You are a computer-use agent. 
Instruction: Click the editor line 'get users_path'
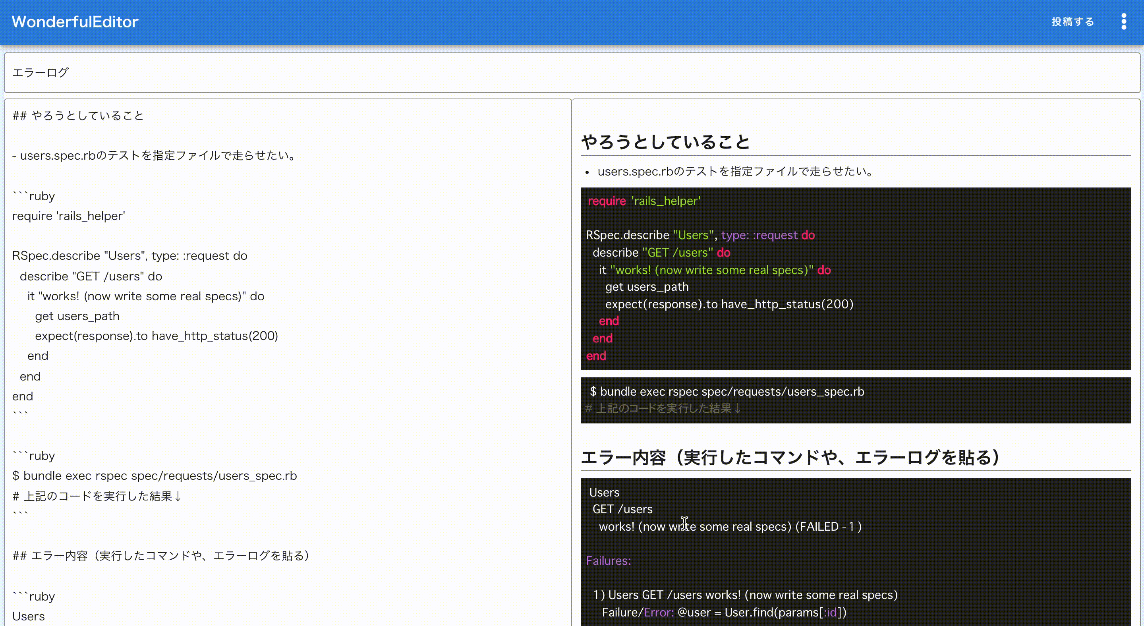click(77, 316)
